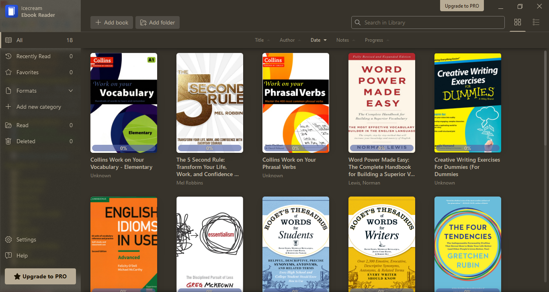Click the Search in Library field
Screen dimensions: 549x292
point(428,22)
